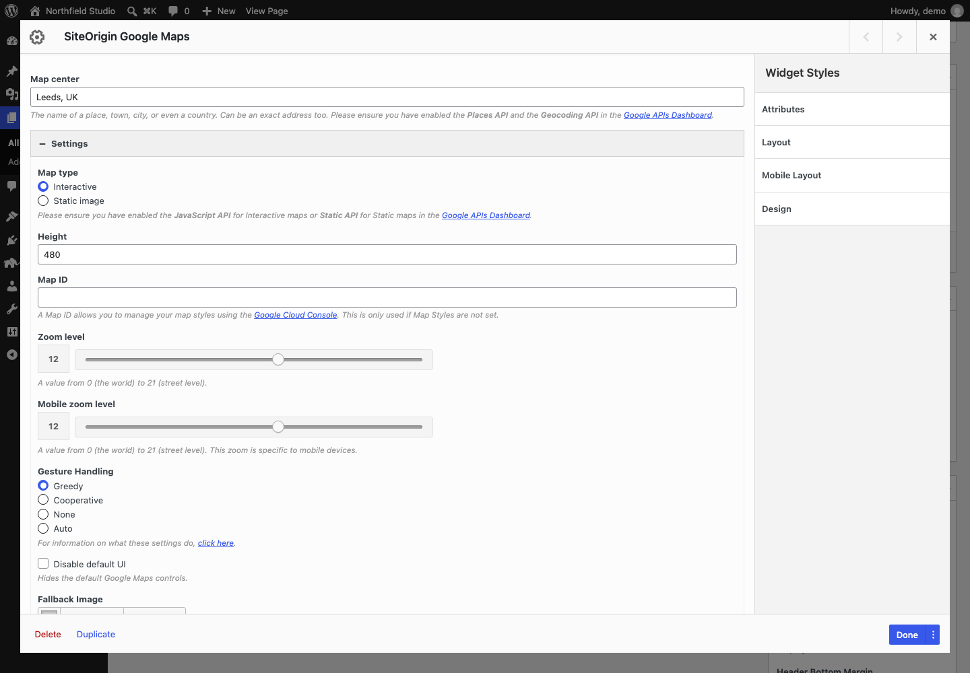Screen dimensions: 970x673
Task: Open the Plugins plug sidebar icon
Action: pos(11,240)
